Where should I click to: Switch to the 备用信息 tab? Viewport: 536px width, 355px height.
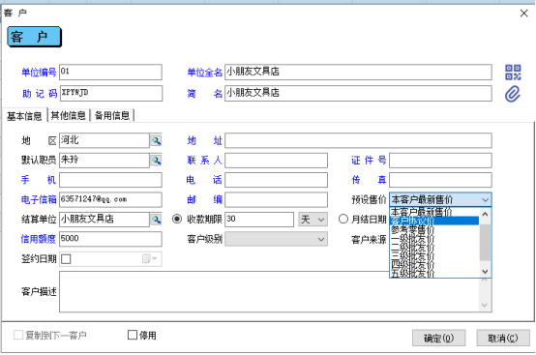tap(112, 115)
